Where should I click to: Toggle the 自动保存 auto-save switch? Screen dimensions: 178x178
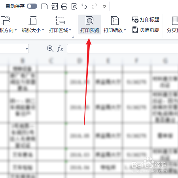click(x=32, y=6)
